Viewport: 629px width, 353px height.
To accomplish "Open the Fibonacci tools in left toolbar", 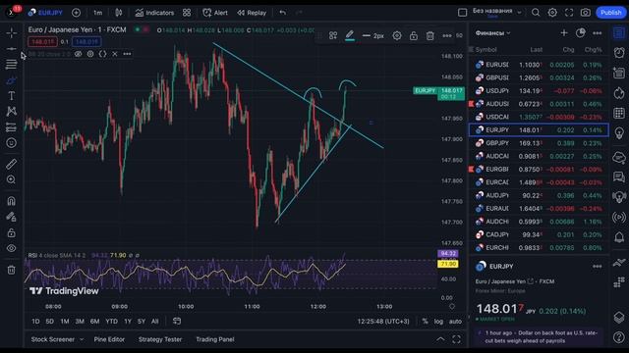I will coord(11,64).
